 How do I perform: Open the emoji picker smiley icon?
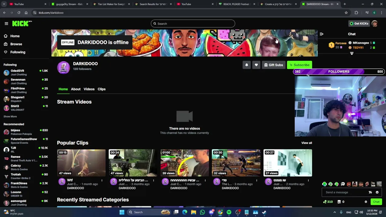(x=377, y=192)
